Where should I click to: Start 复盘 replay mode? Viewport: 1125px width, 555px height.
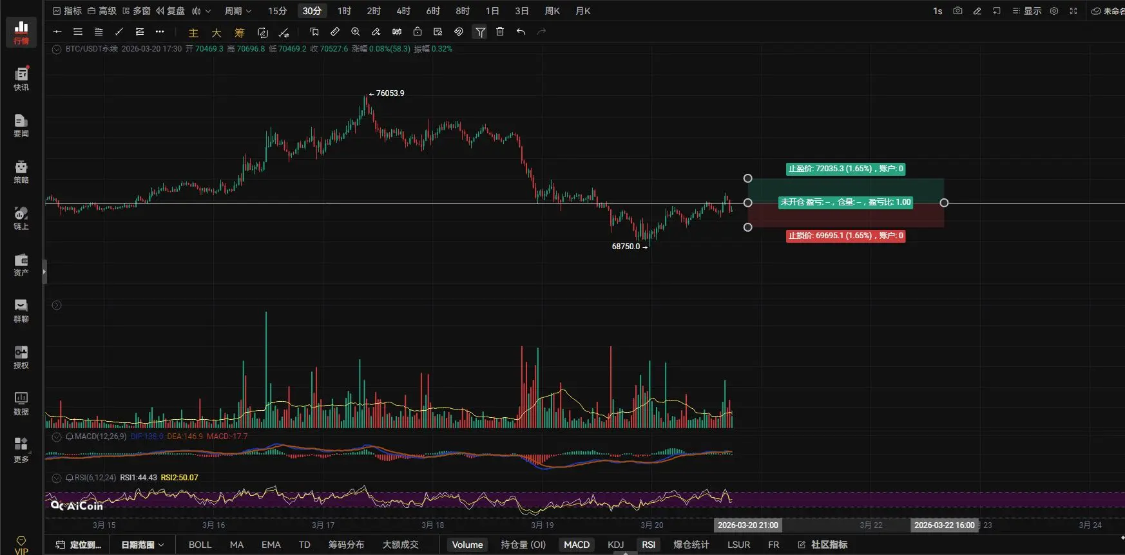(x=170, y=11)
